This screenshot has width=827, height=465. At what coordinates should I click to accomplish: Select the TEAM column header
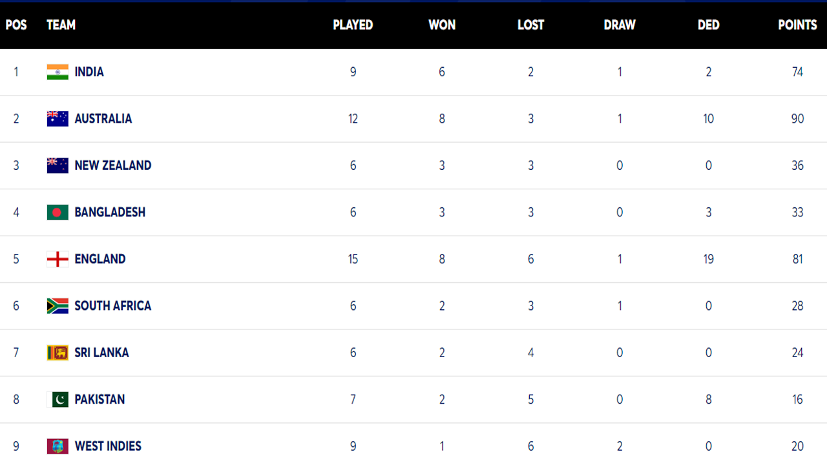(x=61, y=25)
